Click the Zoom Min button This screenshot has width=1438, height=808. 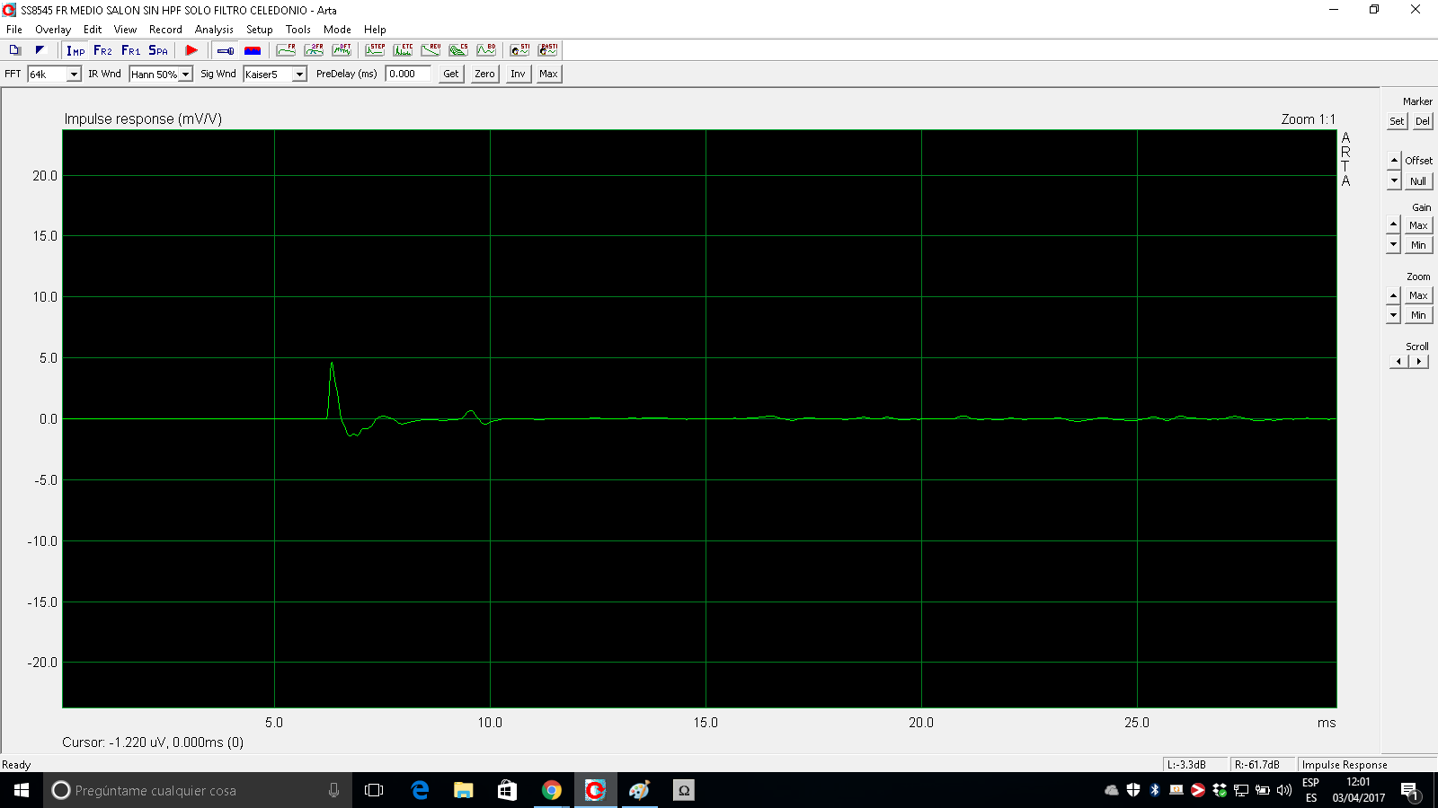(x=1418, y=315)
